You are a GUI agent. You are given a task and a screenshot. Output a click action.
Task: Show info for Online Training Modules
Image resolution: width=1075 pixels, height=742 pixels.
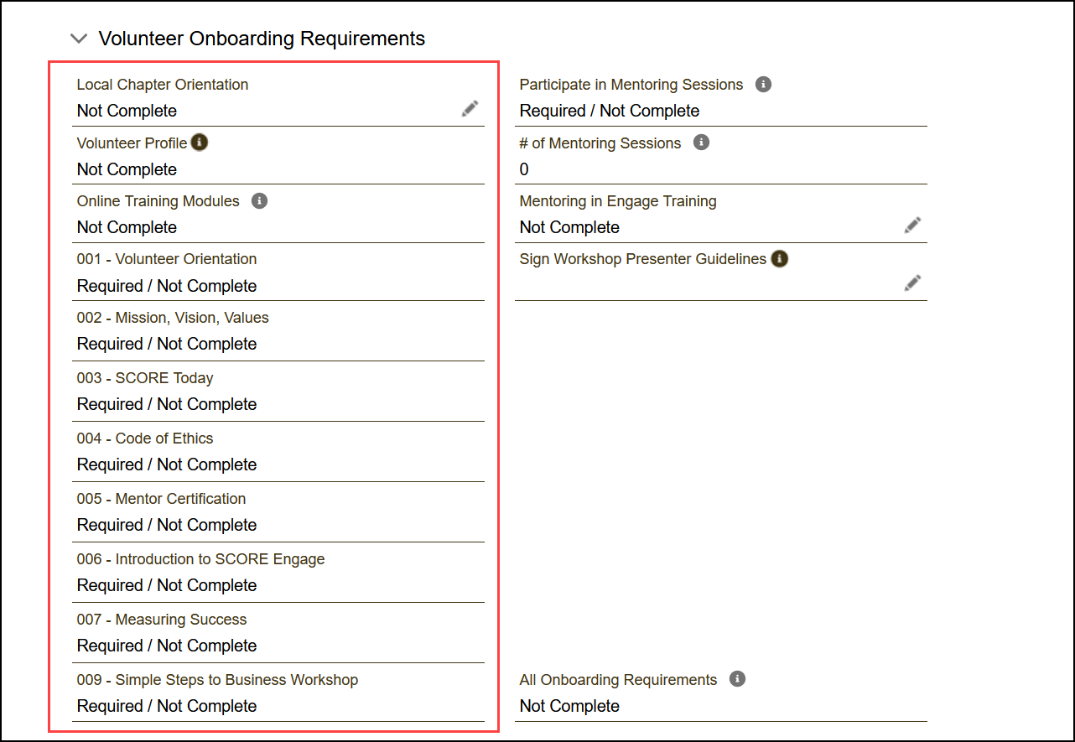[260, 201]
